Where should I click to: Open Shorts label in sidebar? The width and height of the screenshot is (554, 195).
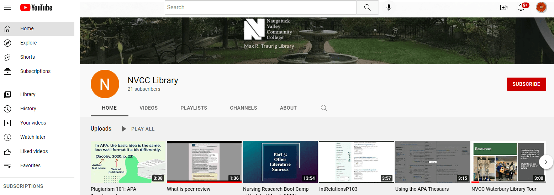point(27,57)
